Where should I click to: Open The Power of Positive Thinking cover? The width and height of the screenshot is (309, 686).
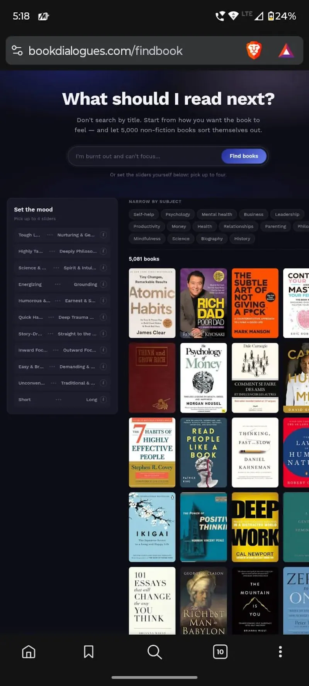click(204, 527)
